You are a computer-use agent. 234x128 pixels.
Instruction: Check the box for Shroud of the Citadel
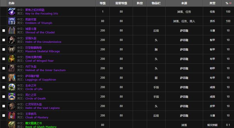click(4, 30)
